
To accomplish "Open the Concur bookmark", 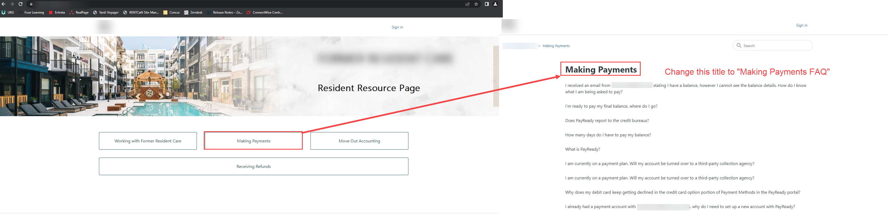I will tap(172, 12).
